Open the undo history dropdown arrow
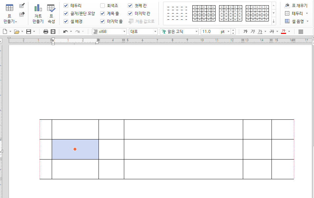This screenshot has height=198, width=314. pyautogui.click(x=71, y=32)
